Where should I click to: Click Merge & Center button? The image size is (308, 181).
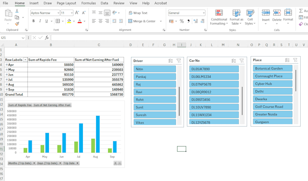(x=142, y=21)
